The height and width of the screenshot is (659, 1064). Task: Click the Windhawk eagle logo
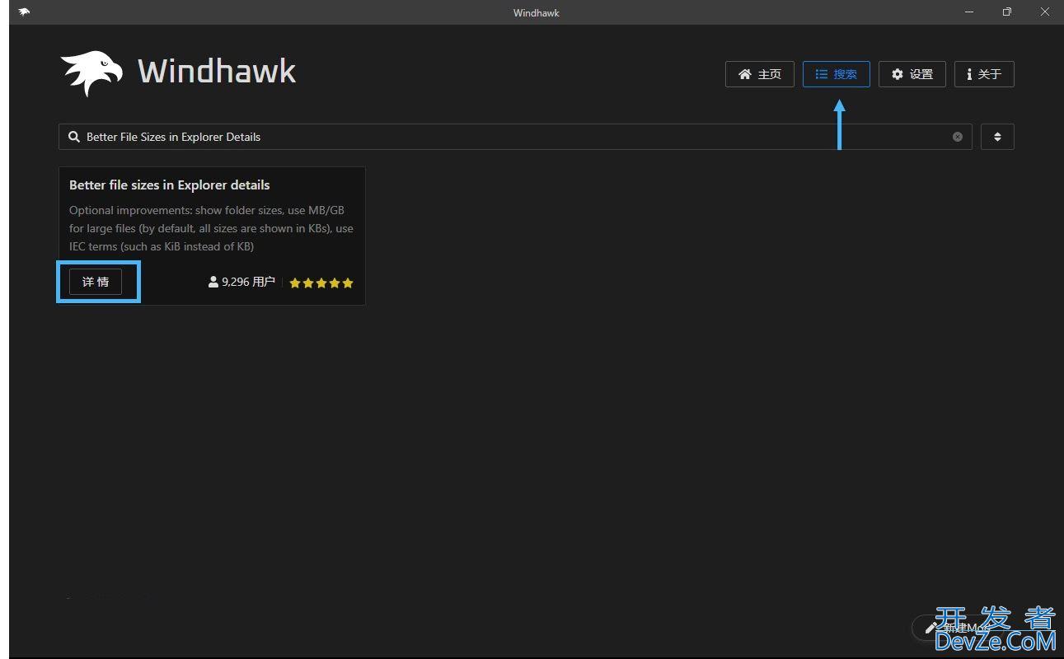click(x=91, y=72)
